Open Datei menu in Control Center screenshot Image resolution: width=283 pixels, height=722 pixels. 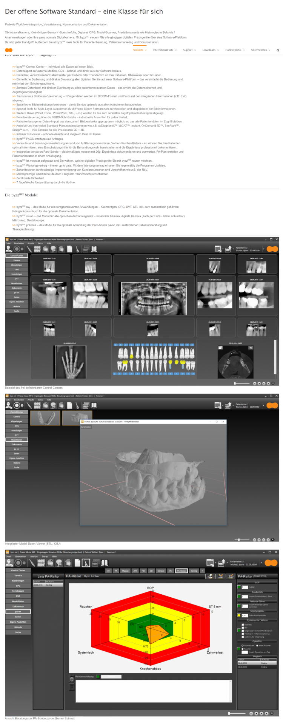click(8, 243)
